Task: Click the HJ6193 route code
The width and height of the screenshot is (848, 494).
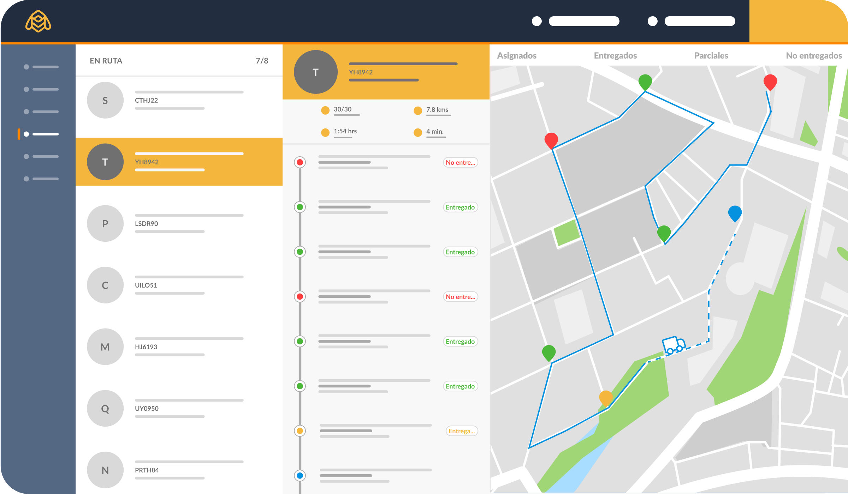Action: (x=146, y=347)
